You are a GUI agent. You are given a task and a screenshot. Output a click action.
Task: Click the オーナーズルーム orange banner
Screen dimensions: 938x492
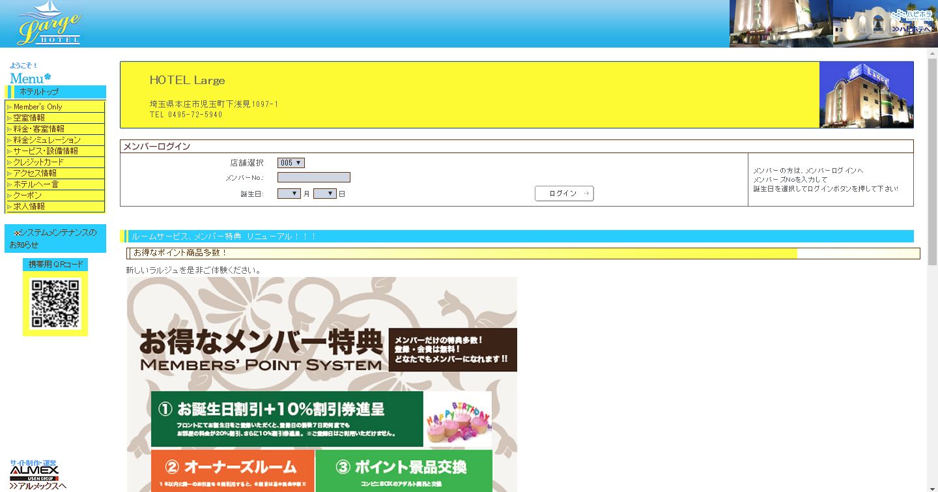click(233, 470)
